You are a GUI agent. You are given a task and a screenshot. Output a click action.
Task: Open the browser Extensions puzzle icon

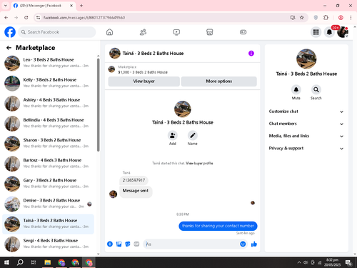click(326, 18)
